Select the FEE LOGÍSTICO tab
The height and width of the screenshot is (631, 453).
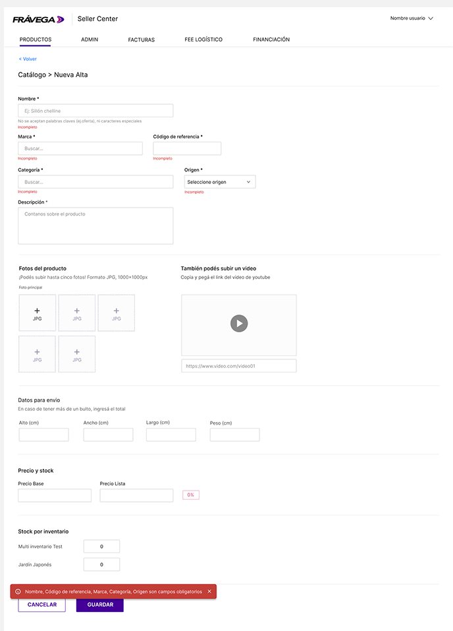(203, 40)
